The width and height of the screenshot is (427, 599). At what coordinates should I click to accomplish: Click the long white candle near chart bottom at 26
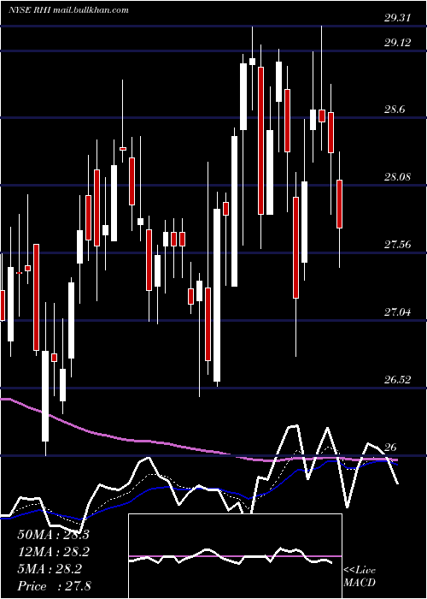tap(45, 396)
